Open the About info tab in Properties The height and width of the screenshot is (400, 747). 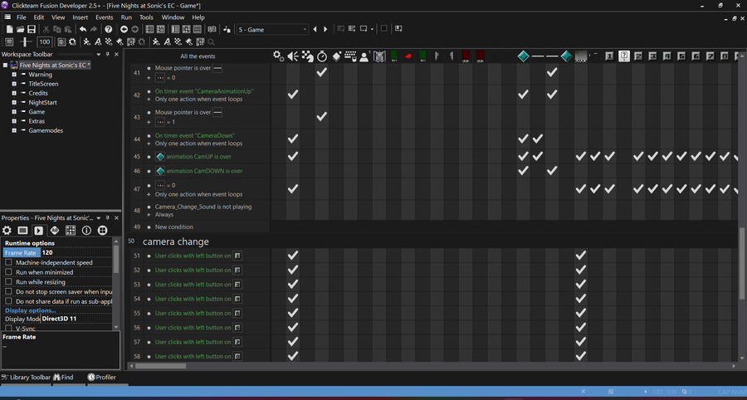(86, 231)
